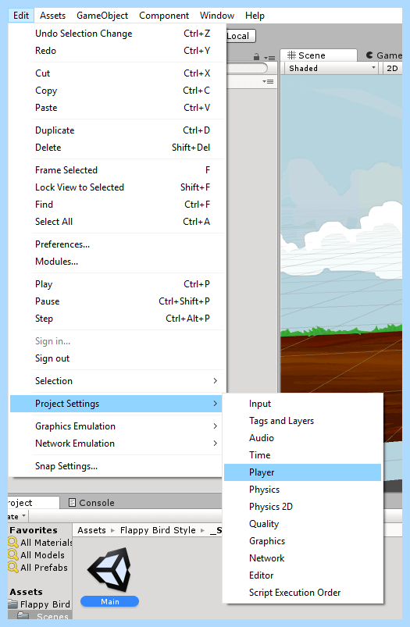Viewport: 410px width, 627px height.
Task: Choose Frame Selected
Action: (118, 170)
